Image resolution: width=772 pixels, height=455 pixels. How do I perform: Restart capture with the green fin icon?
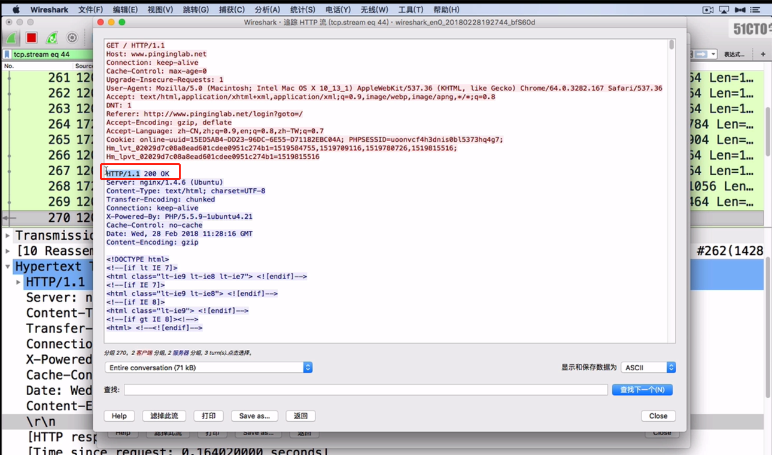tap(52, 38)
